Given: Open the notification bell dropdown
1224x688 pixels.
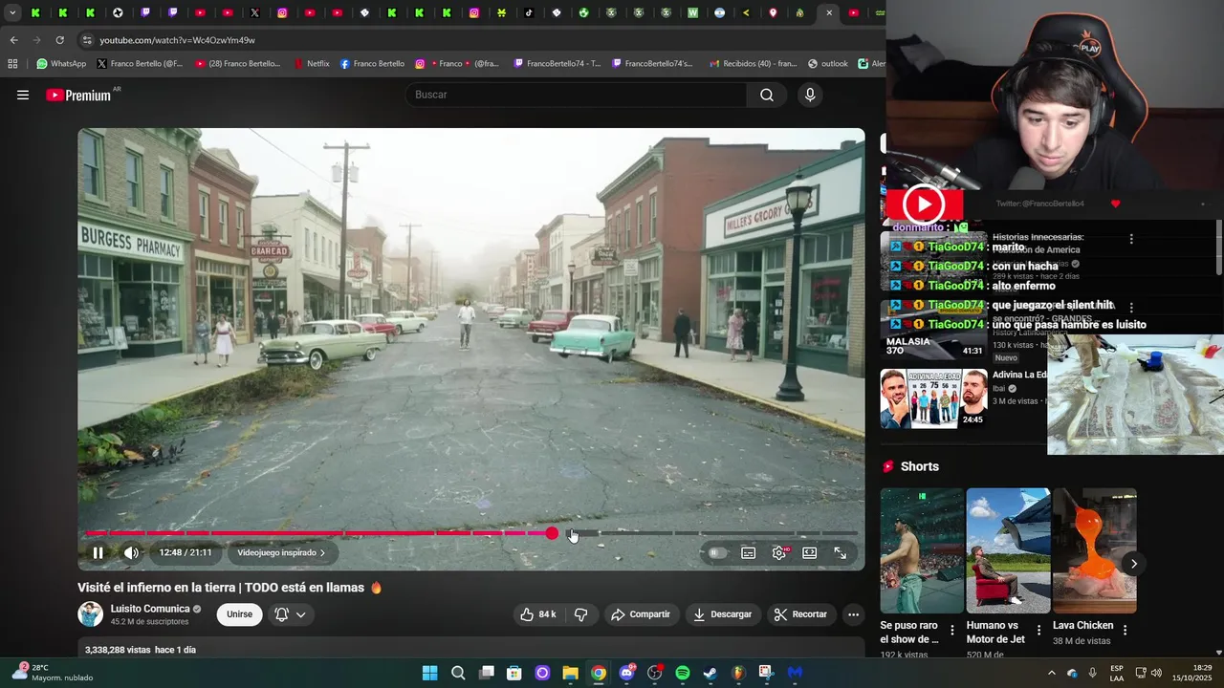Looking at the screenshot, I should pyautogui.click(x=290, y=614).
